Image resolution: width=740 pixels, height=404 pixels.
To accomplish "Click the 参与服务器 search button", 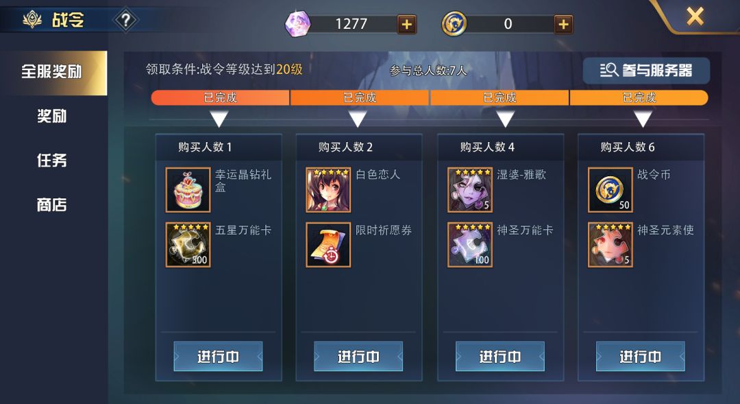I will [646, 71].
